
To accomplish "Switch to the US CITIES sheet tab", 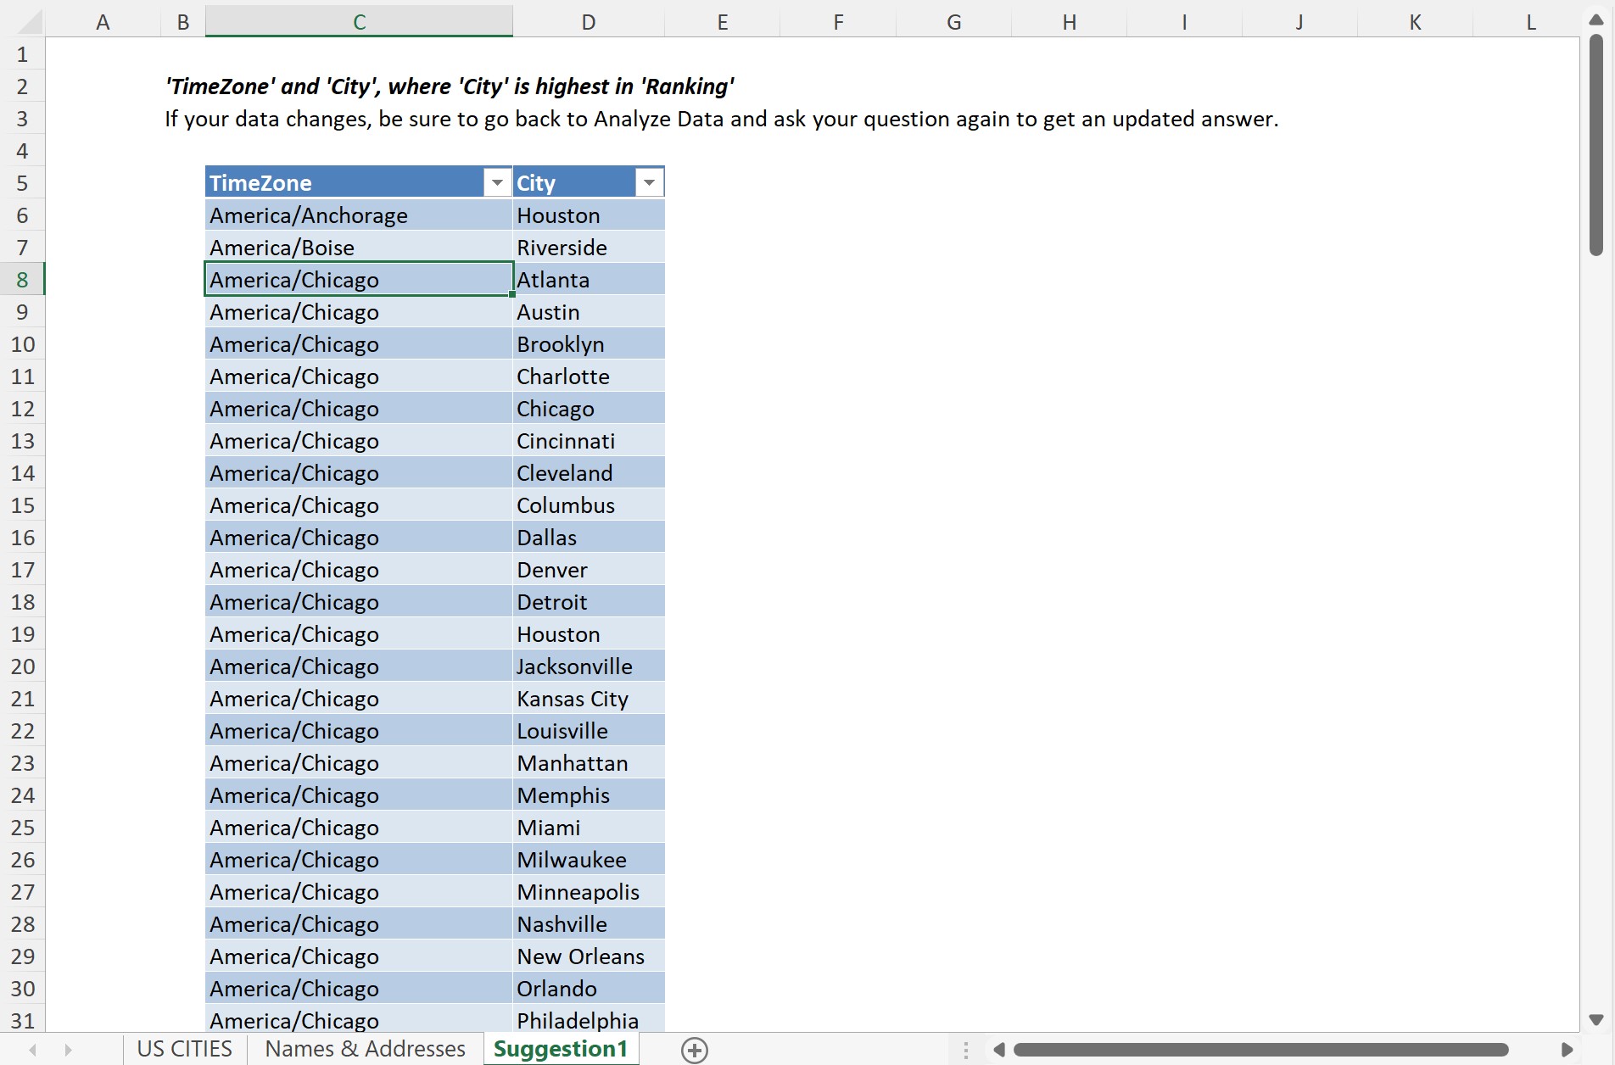I will pos(183,1049).
